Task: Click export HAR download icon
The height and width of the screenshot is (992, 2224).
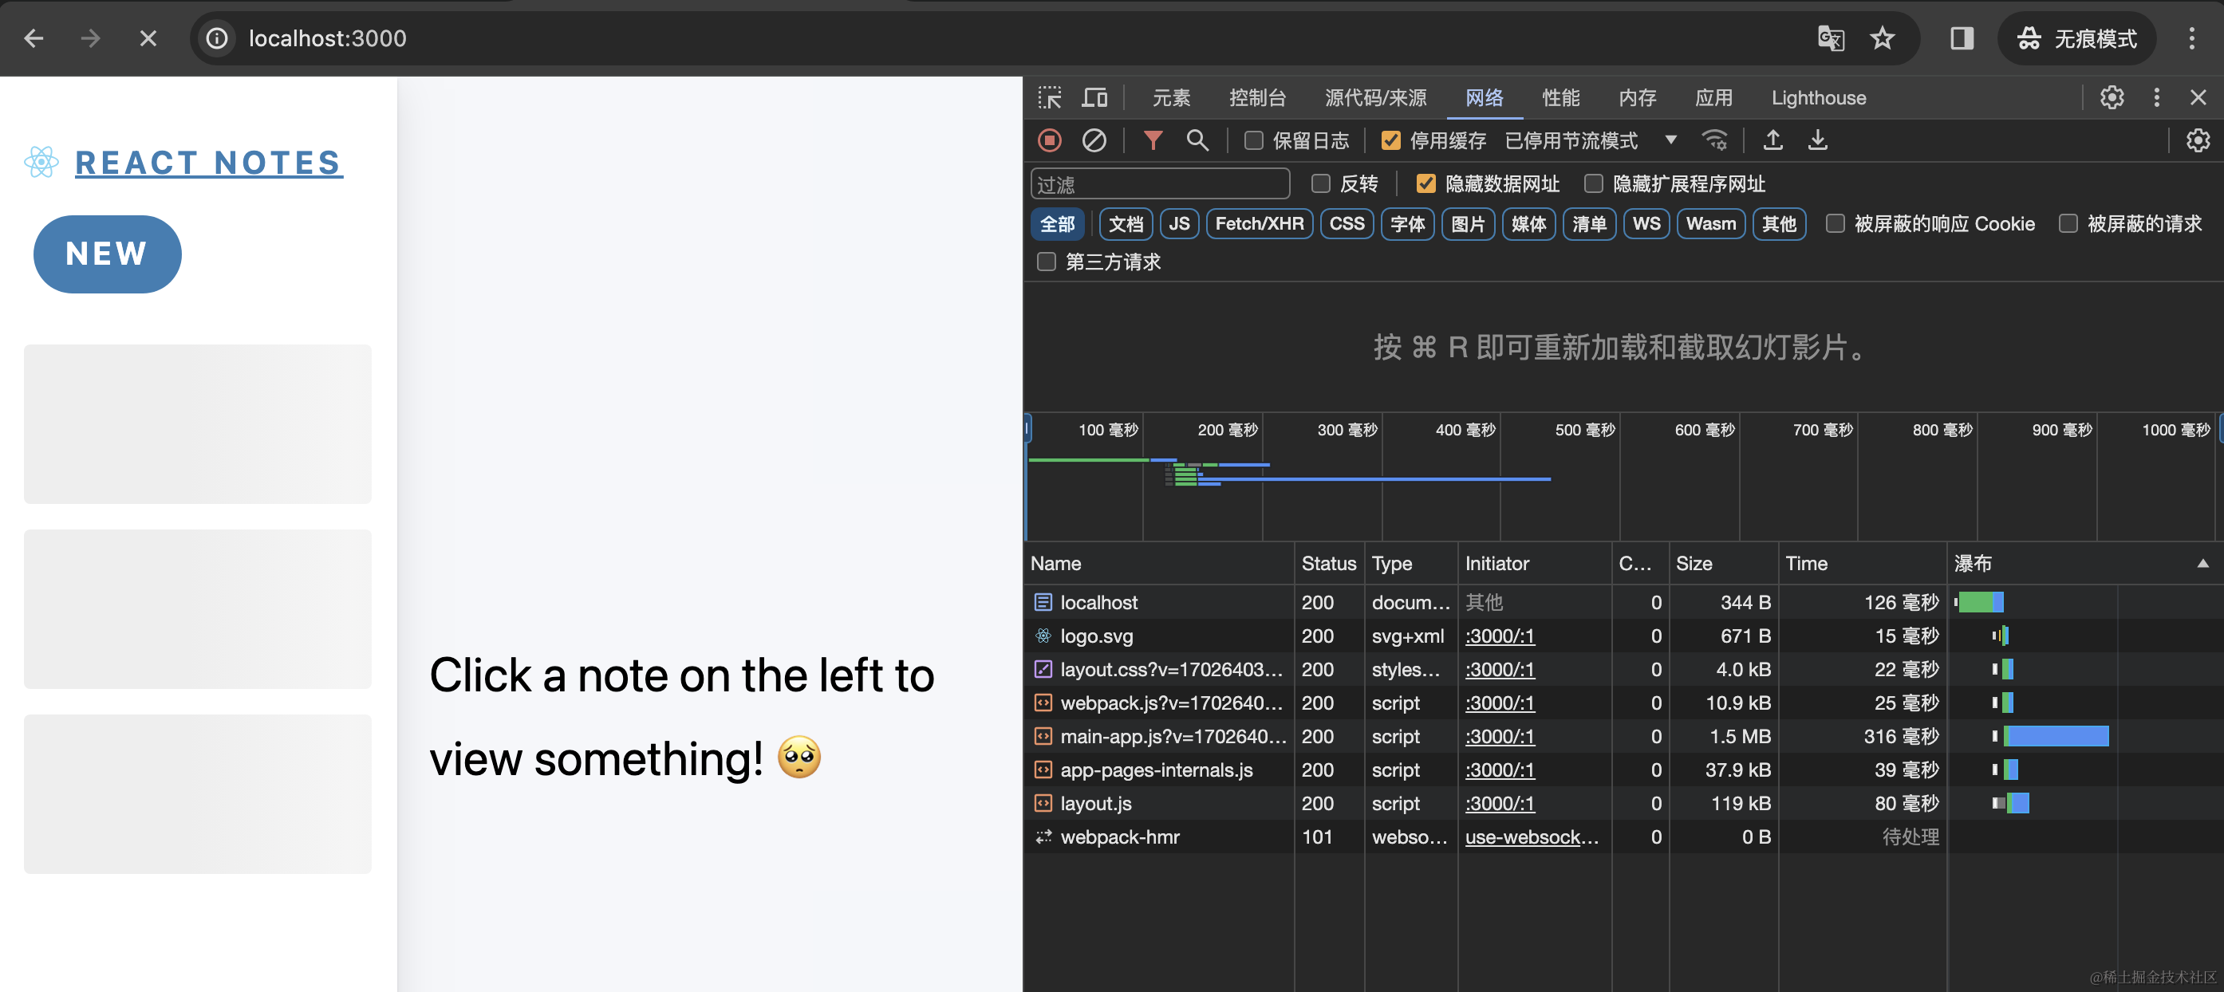Action: (x=1817, y=140)
